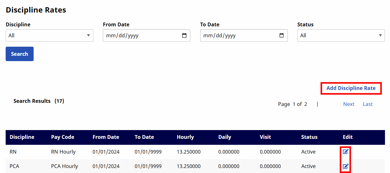This screenshot has width=390, height=173.
Task: Open the From Date calendar picker icon
Action: [184, 35]
